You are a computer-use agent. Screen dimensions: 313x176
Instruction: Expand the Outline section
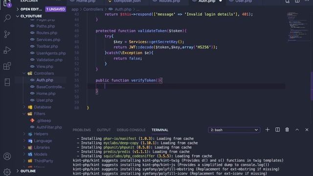pos(28,171)
